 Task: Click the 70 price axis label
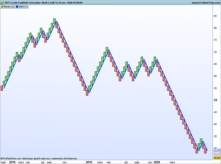pyautogui.click(x=215, y=52)
